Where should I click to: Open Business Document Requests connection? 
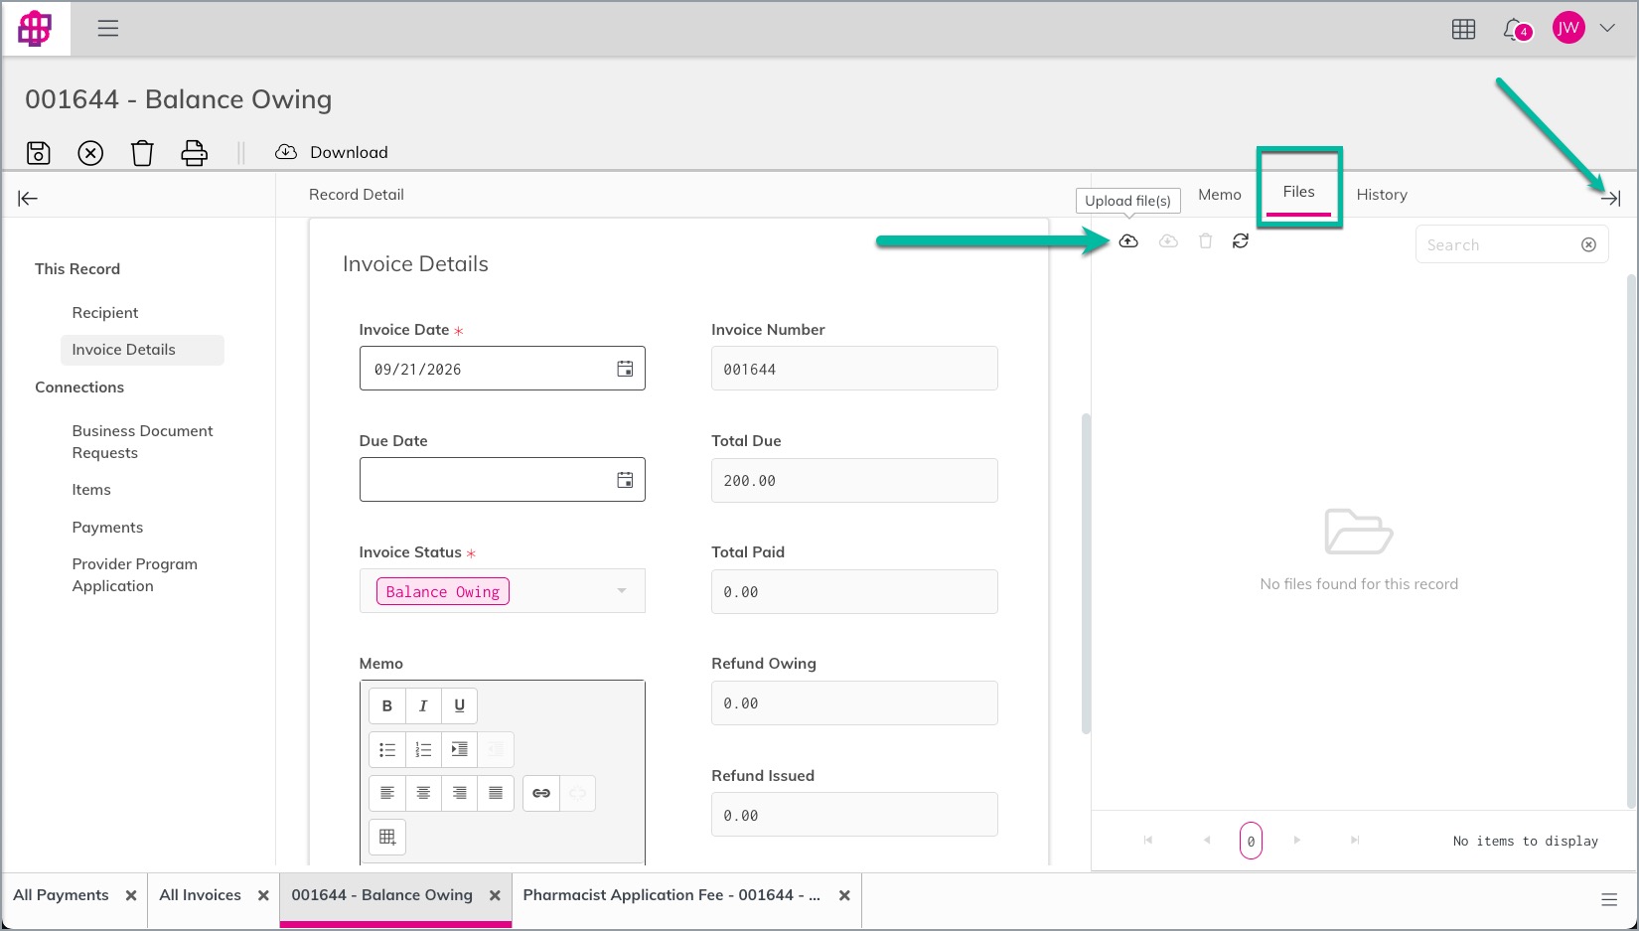pos(142,442)
